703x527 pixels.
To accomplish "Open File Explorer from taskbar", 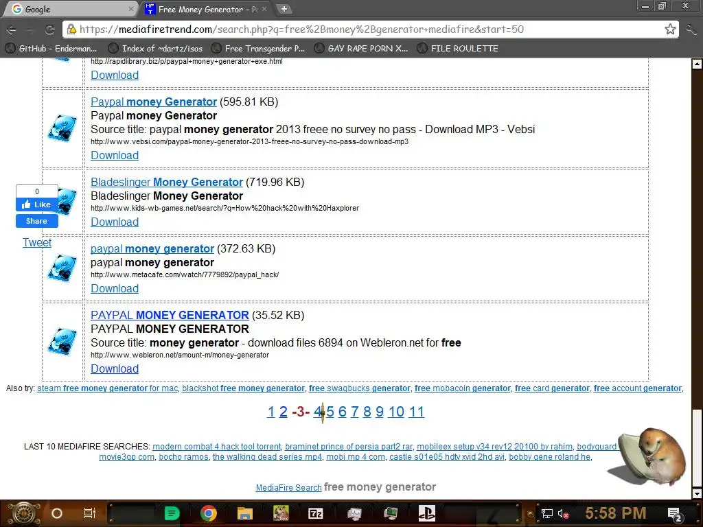I will click(245, 513).
